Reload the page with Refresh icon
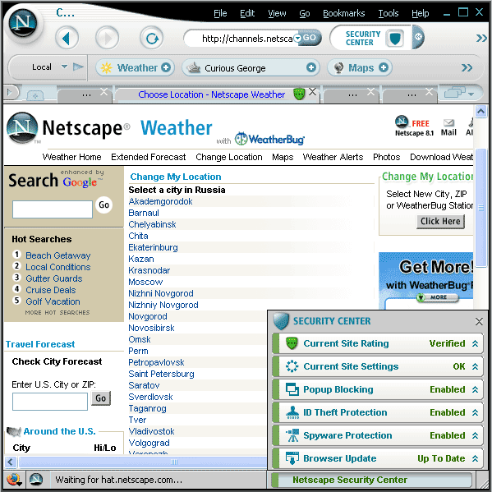 [152, 39]
